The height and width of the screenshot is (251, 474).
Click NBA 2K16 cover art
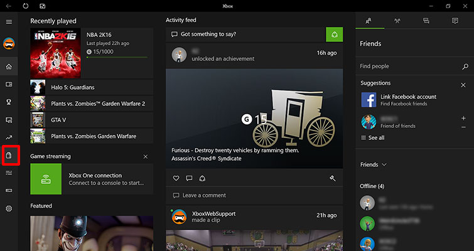[56, 53]
